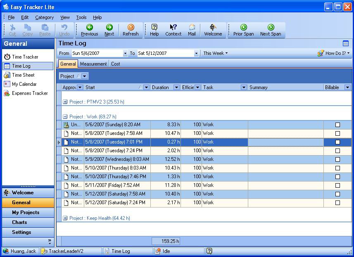Check Billable for 5/8/2007 7:01 PM entry
The height and width of the screenshot is (257, 354).
tap(337, 142)
